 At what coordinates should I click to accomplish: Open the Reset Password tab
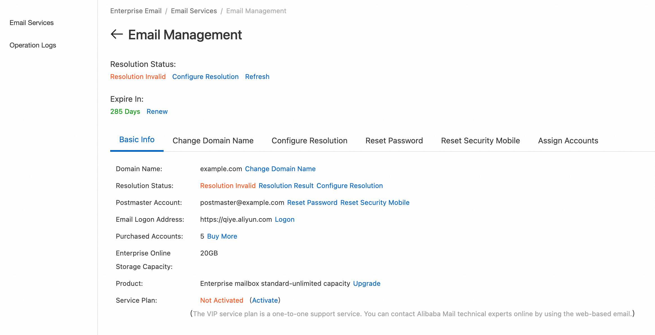[x=394, y=141]
